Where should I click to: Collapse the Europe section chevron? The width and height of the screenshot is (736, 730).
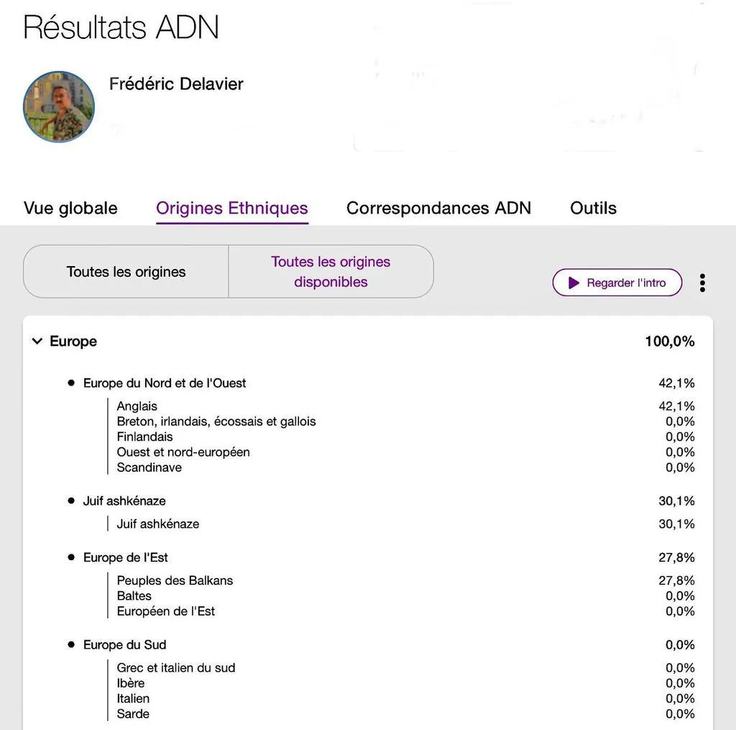click(x=37, y=341)
